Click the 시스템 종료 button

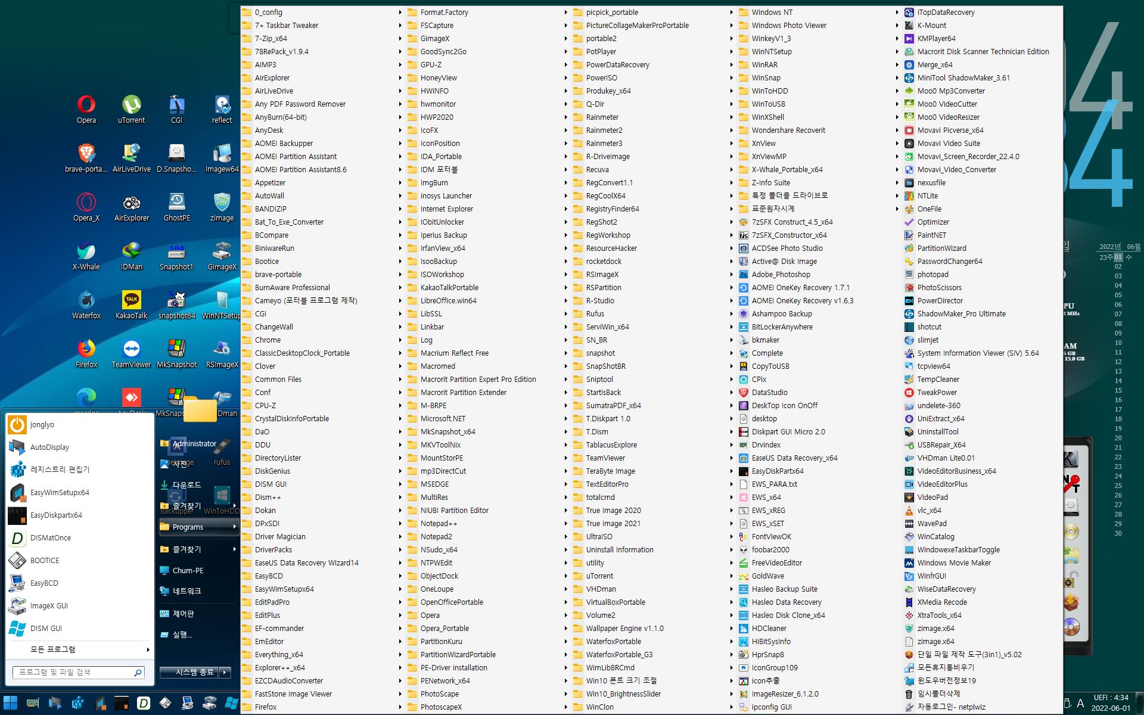click(189, 672)
